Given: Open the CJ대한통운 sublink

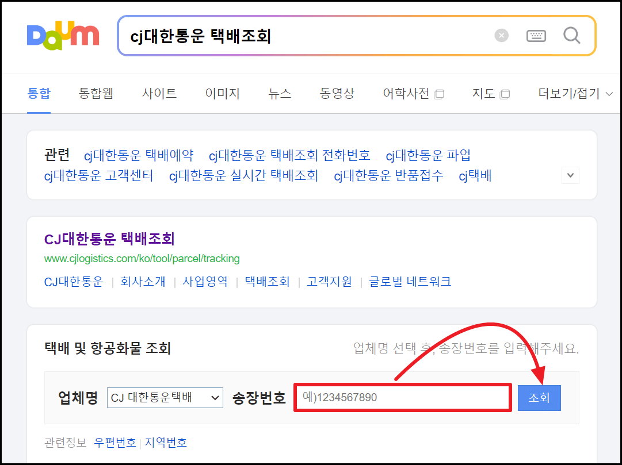Looking at the screenshot, I should coord(74,282).
